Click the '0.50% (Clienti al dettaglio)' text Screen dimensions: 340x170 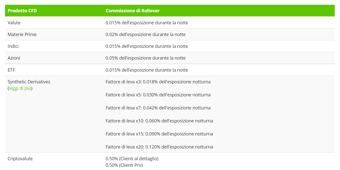point(132,158)
